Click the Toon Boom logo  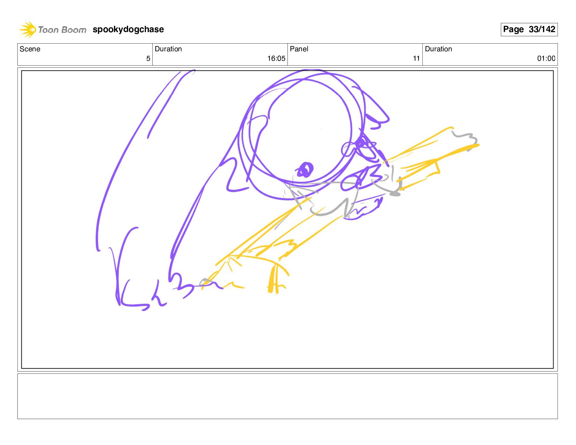click(x=52, y=29)
